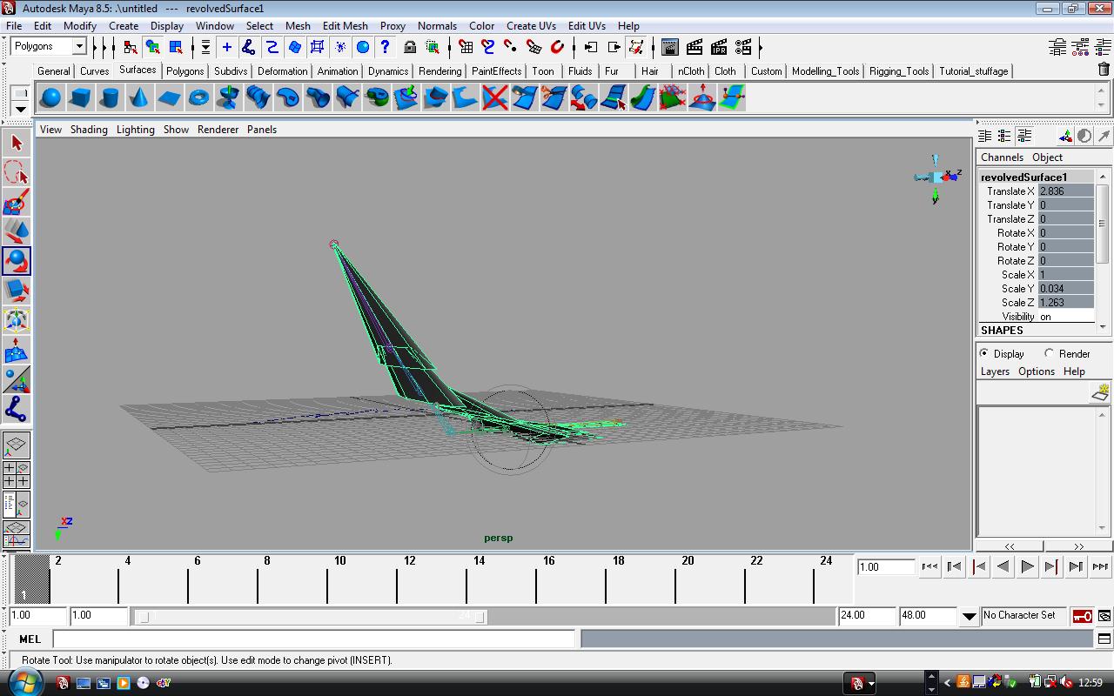Image resolution: width=1114 pixels, height=696 pixels.
Task: Go to start of playback range
Action: click(x=929, y=566)
